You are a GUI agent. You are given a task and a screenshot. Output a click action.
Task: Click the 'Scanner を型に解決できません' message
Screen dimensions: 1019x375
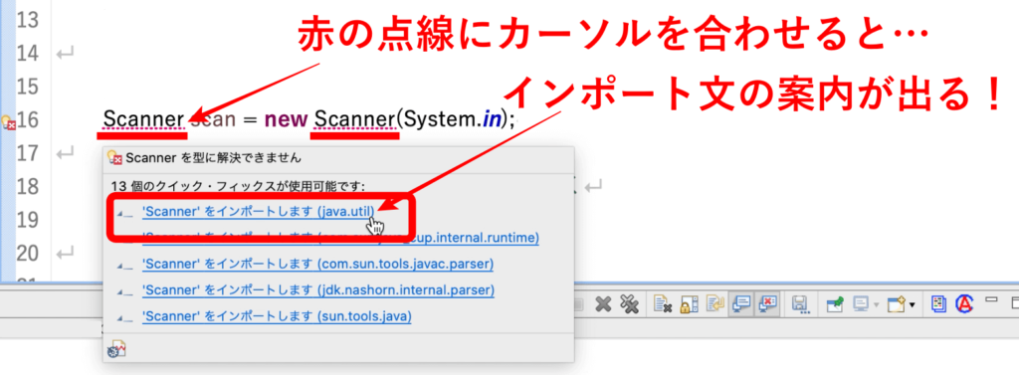(213, 158)
